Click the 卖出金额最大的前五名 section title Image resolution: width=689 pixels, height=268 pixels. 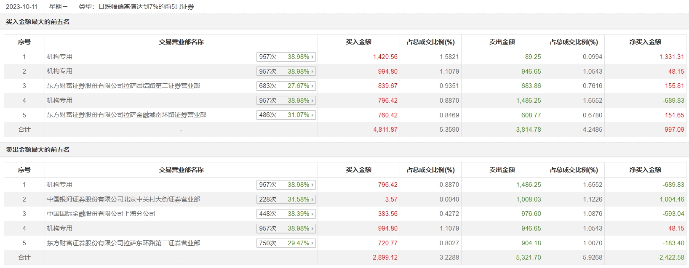click(x=38, y=150)
